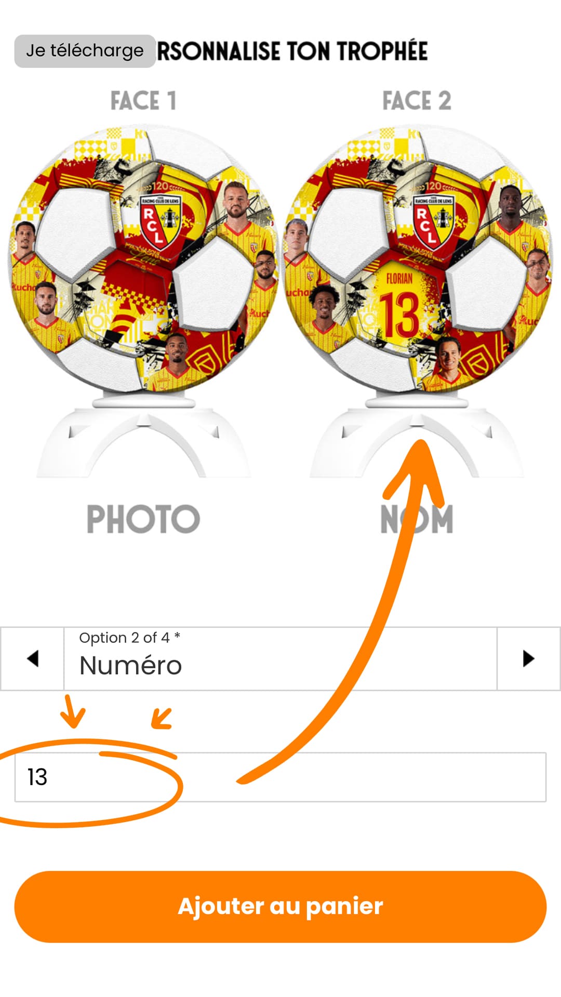The image size is (561, 997).
Task: Focus the number input field containing 13
Action: [x=280, y=777]
